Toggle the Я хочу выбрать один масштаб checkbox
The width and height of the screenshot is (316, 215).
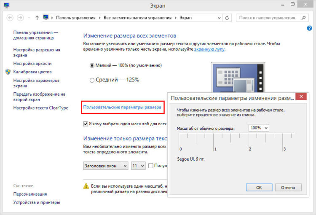86,124
